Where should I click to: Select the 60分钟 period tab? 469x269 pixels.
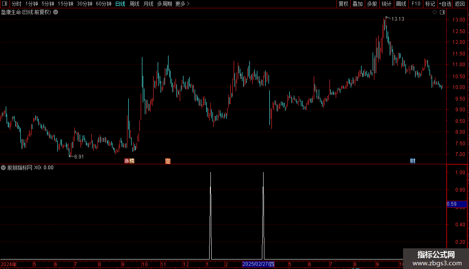(104, 4)
